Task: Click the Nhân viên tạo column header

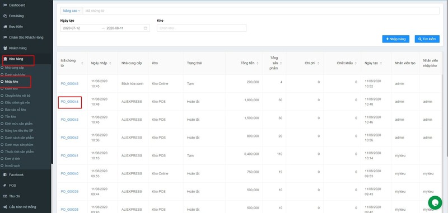Action: tap(405, 63)
